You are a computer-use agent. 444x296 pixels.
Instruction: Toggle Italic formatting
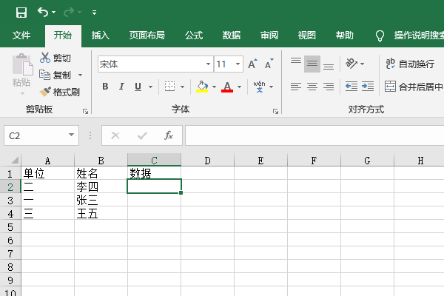(122, 87)
